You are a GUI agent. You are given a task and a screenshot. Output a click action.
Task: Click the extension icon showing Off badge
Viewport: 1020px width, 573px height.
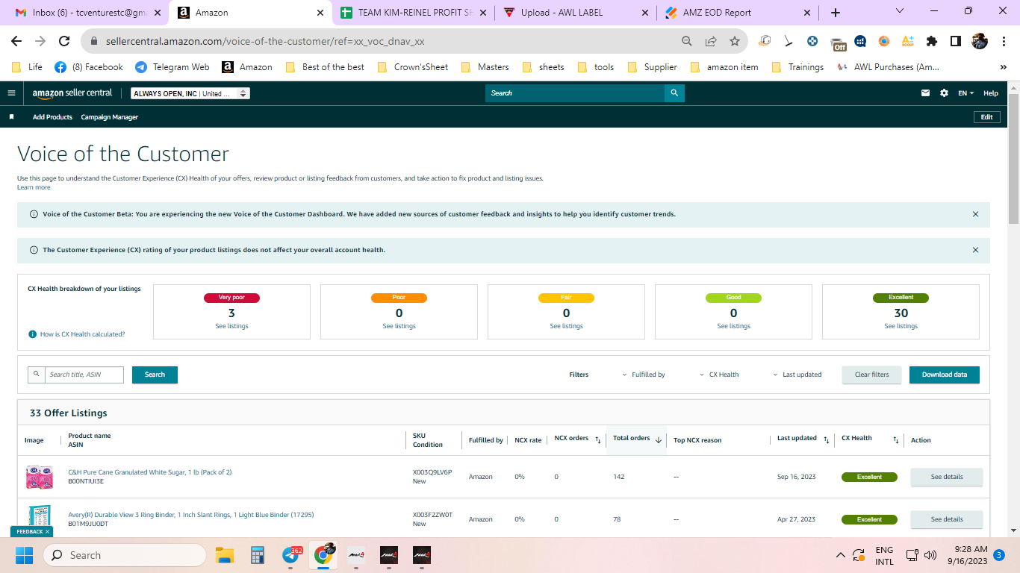[837, 43]
